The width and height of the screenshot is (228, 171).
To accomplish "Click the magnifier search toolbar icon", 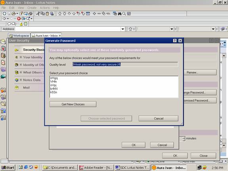I will coord(124,13).
